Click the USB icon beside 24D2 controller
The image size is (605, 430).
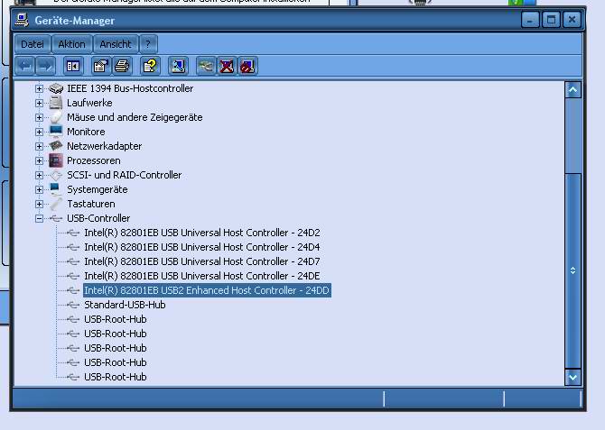[72, 233]
